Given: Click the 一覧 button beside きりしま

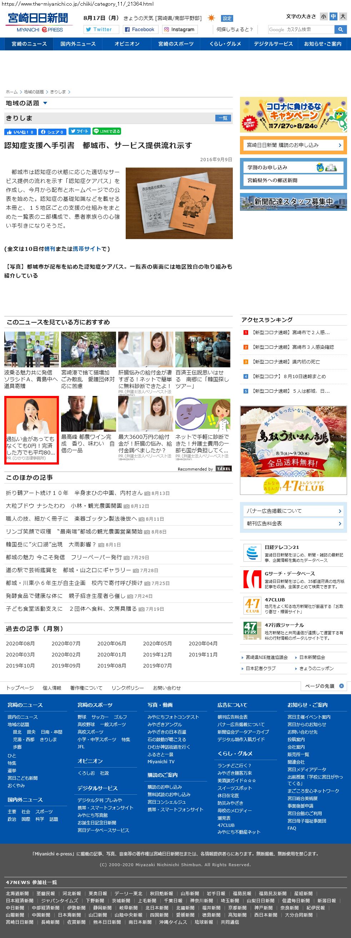Looking at the screenshot, I should pyautogui.click(x=223, y=118).
